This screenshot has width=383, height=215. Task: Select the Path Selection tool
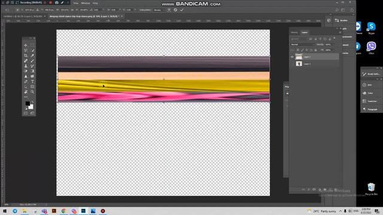pyautogui.click(x=26, y=87)
